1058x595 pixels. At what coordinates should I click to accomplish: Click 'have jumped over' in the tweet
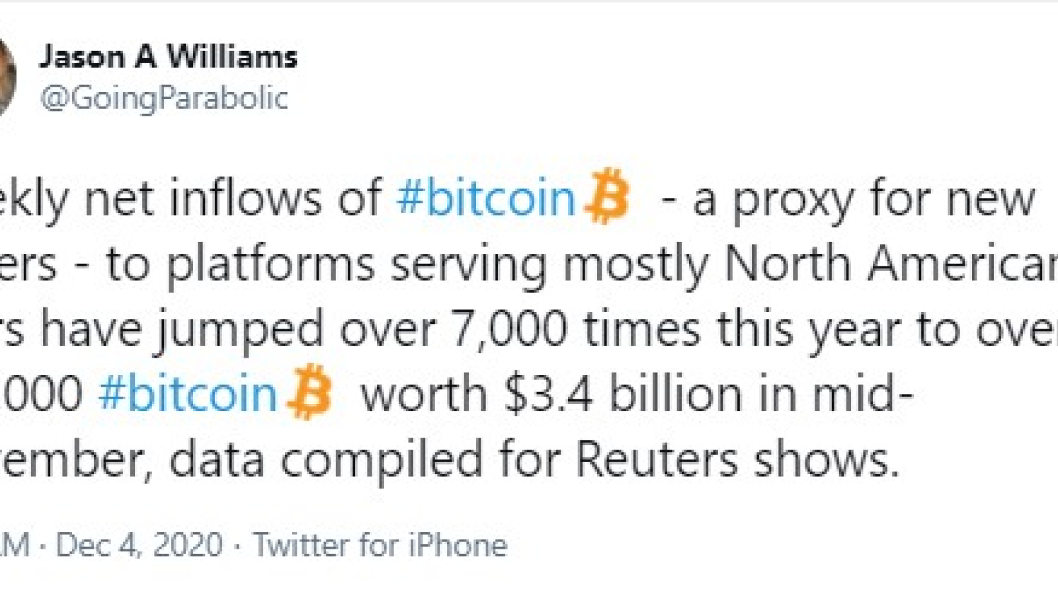[239, 330]
